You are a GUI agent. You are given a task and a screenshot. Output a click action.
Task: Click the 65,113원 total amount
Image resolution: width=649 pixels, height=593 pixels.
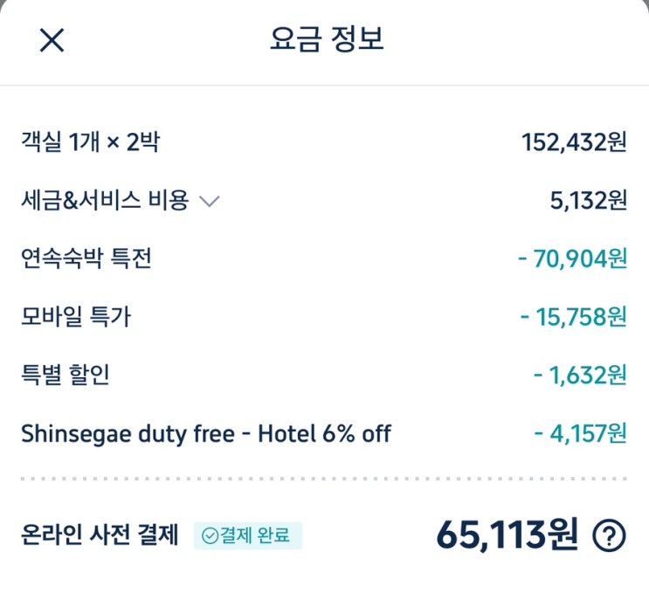pyautogui.click(x=507, y=535)
